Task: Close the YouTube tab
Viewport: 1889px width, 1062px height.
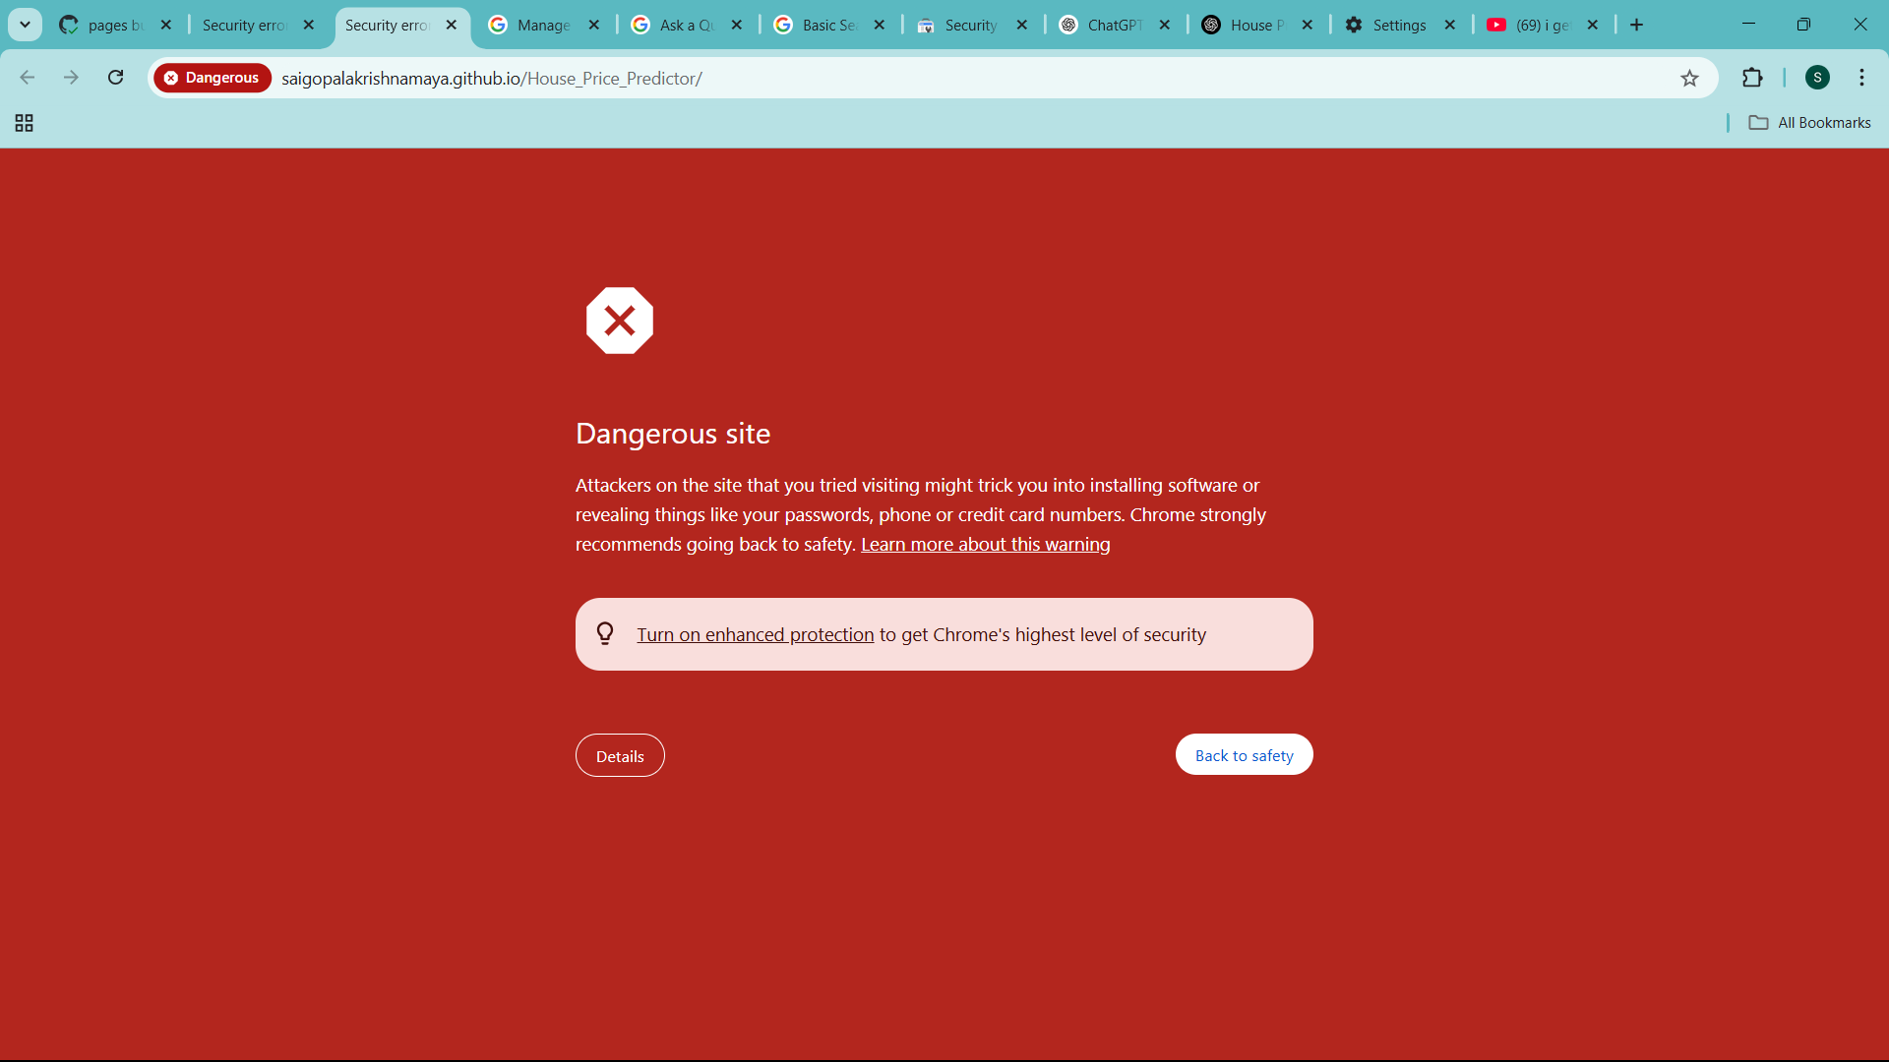Action: tap(1593, 25)
